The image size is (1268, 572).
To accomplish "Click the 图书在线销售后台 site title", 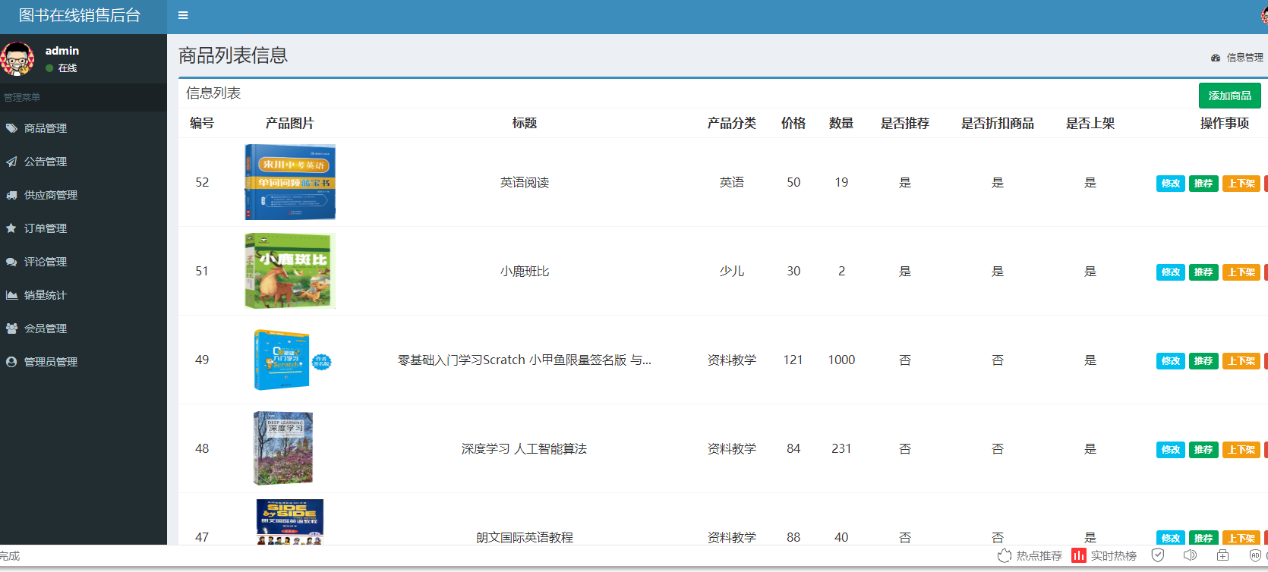I will point(80,16).
